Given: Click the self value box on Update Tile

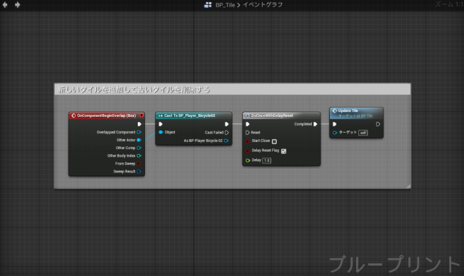Looking at the screenshot, I should tap(363, 133).
